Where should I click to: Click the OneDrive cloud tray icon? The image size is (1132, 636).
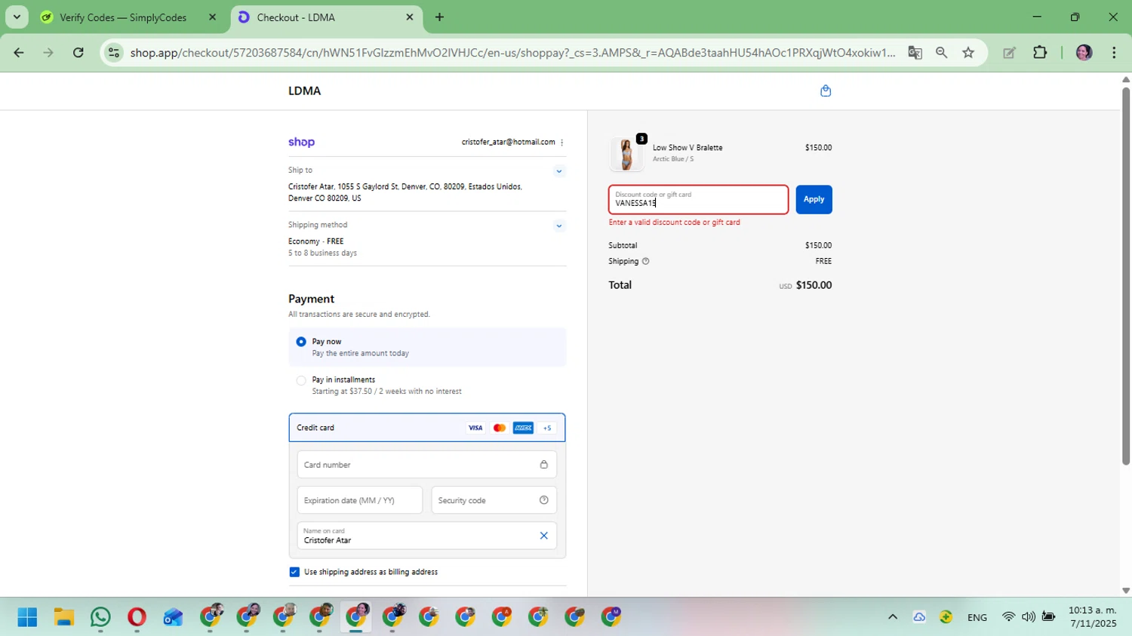pos(919,617)
